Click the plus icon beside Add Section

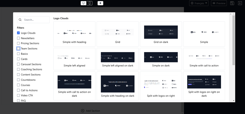(83, 111)
